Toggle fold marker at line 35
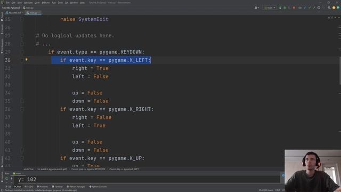 pyautogui.click(x=22, y=101)
